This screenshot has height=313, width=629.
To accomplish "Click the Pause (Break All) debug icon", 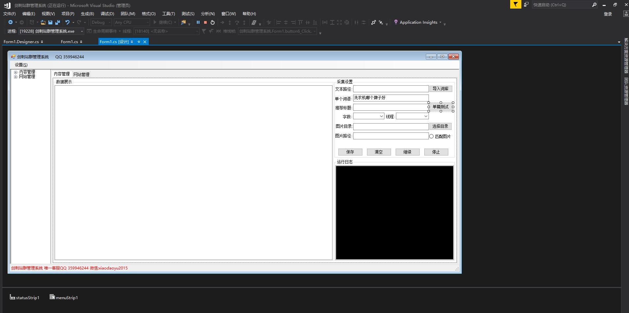I will tap(198, 22).
